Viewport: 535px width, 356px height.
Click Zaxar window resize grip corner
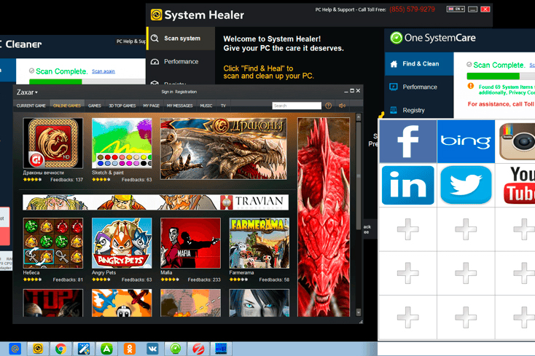361,321
